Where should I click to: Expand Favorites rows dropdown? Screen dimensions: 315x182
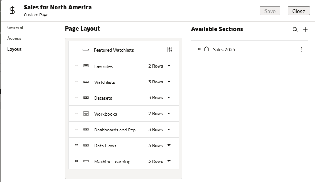click(x=169, y=66)
